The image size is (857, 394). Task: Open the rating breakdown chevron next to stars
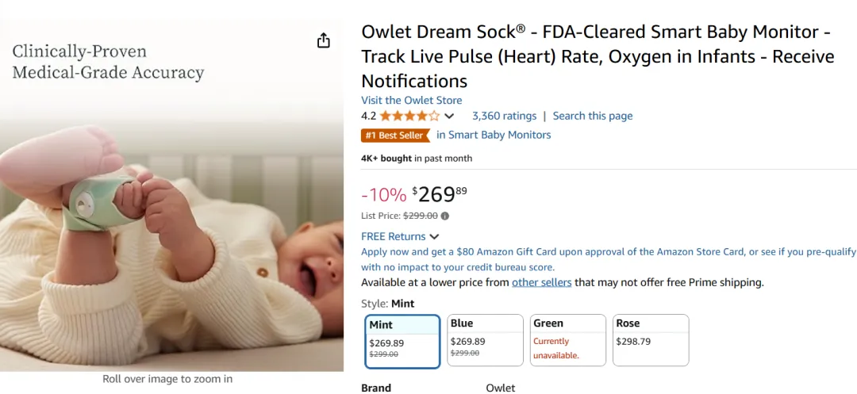pos(449,116)
